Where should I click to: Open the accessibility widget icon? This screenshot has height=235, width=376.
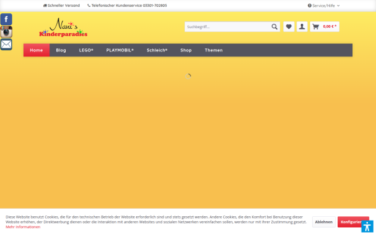367,226
